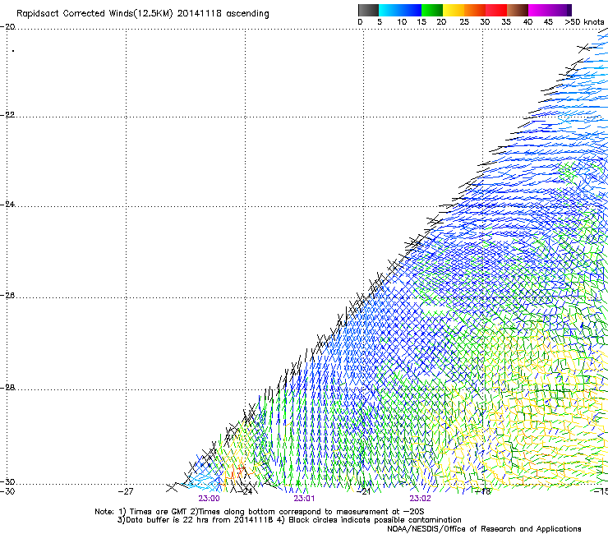This screenshot has height=534, width=608.
Task: Click the Rapidscat Corrected Winds title text
Action: coord(143,14)
